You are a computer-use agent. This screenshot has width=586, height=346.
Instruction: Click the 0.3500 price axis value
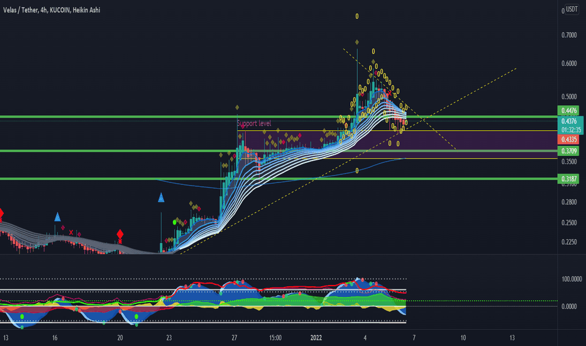(x=569, y=162)
